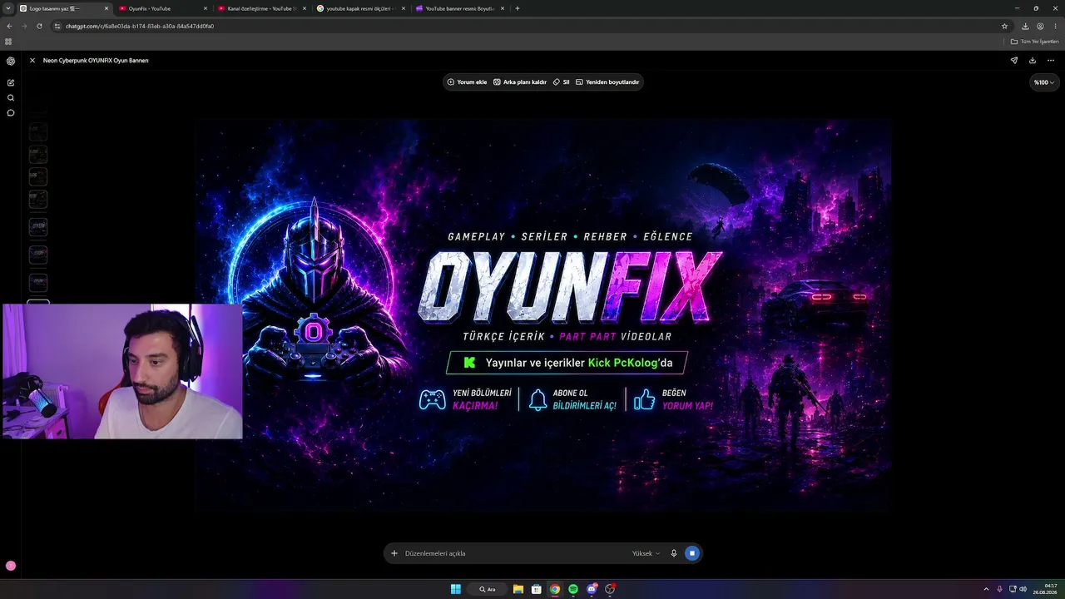
Task: Open the tab search dropdown arrow
Action: [7, 8]
